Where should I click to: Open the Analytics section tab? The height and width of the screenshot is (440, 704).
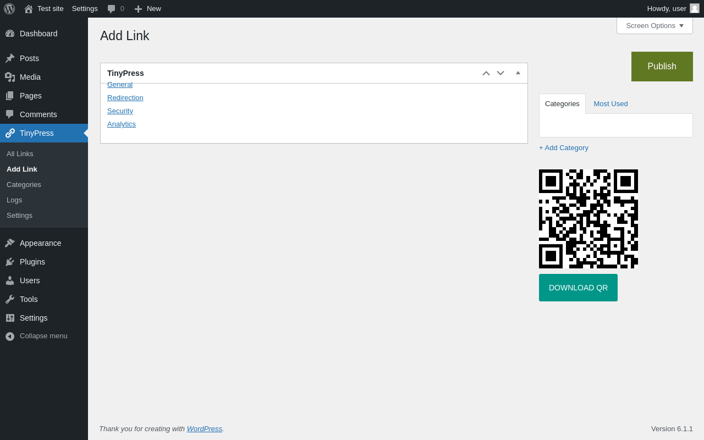tap(122, 124)
